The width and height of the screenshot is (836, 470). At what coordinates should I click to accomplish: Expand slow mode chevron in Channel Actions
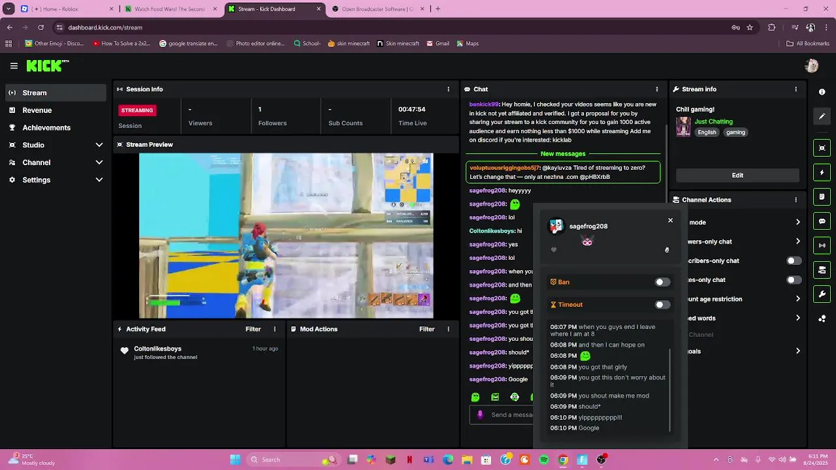[797, 223]
